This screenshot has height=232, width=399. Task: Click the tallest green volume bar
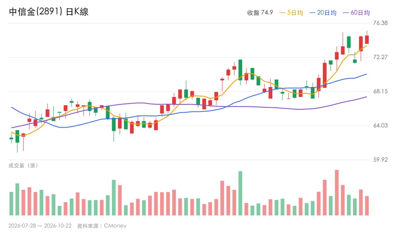[x=240, y=193]
